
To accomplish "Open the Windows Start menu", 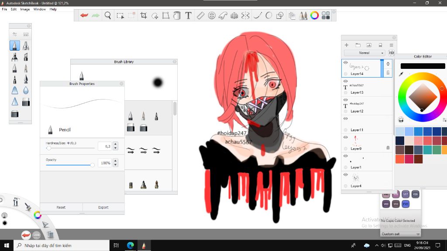I will [7, 245].
